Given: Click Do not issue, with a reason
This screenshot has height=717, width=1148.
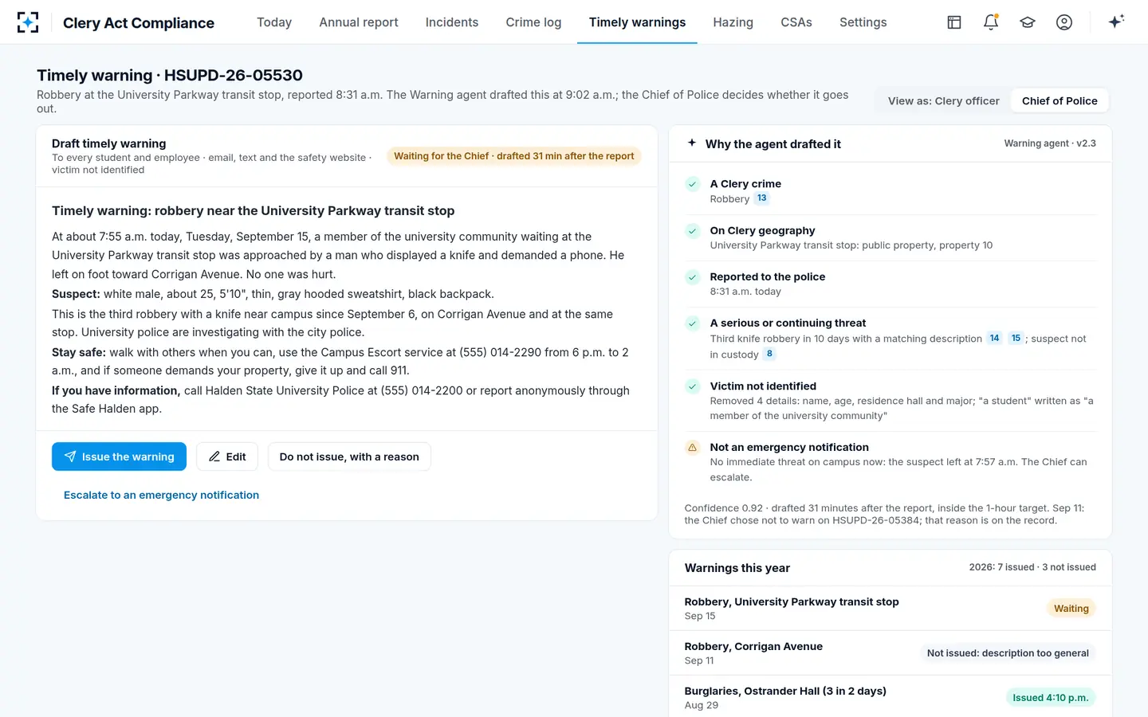Looking at the screenshot, I should 349,456.
